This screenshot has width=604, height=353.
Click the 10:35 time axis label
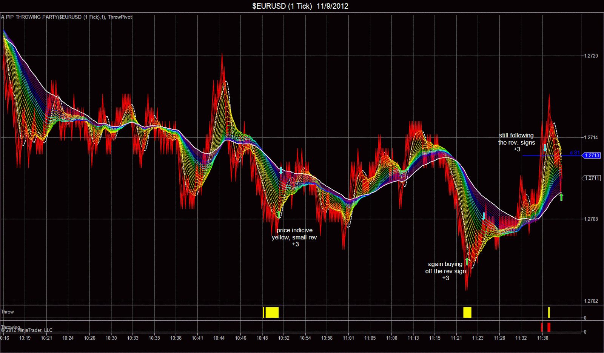coord(154,338)
